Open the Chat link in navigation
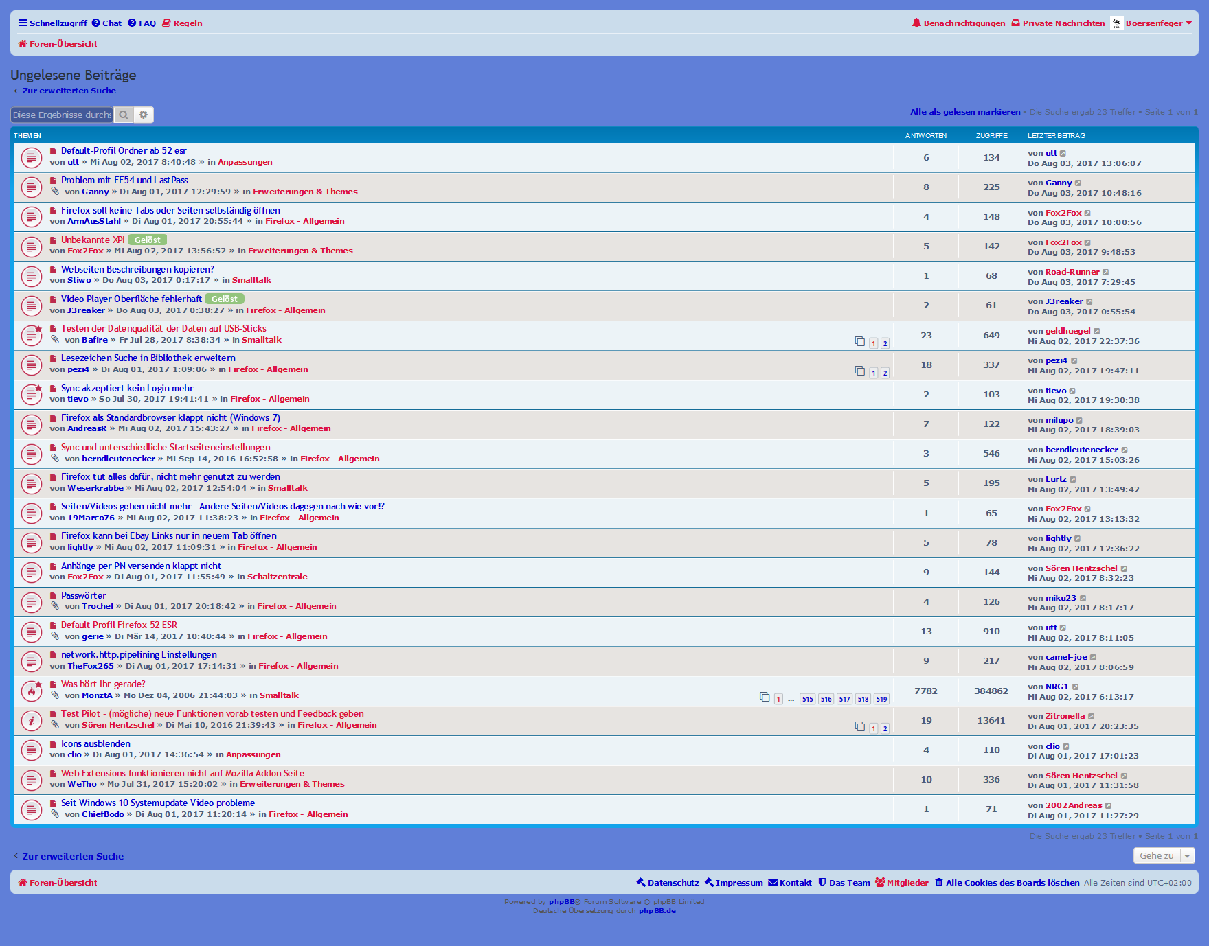The image size is (1209, 946). click(106, 23)
